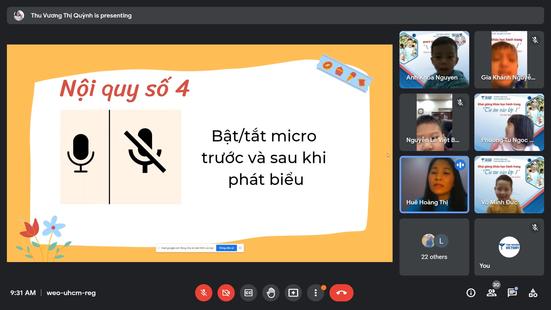Click the Present now icon
This screenshot has height=310, width=551.
pyautogui.click(x=293, y=293)
